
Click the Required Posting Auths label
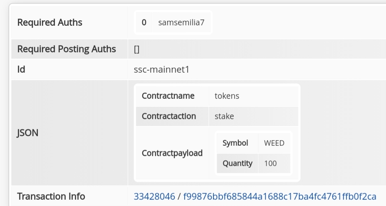[x=67, y=49]
